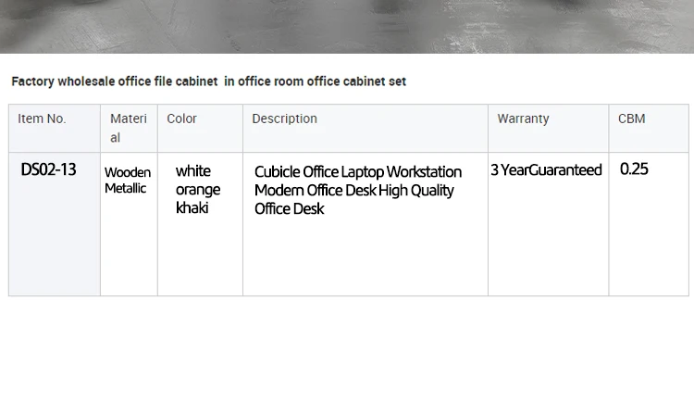Select the "Warranty" column header
Viewport: 694px width, 413px height.
[x=523, y=119]
